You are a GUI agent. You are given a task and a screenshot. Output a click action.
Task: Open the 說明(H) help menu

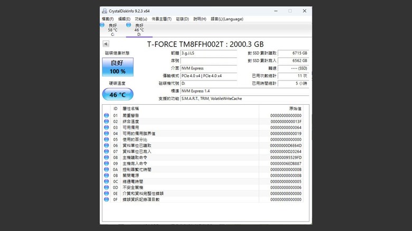tap(200, 19)
